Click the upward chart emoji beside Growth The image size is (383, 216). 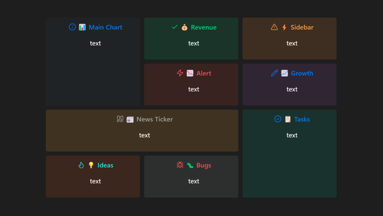click(285, 73)
